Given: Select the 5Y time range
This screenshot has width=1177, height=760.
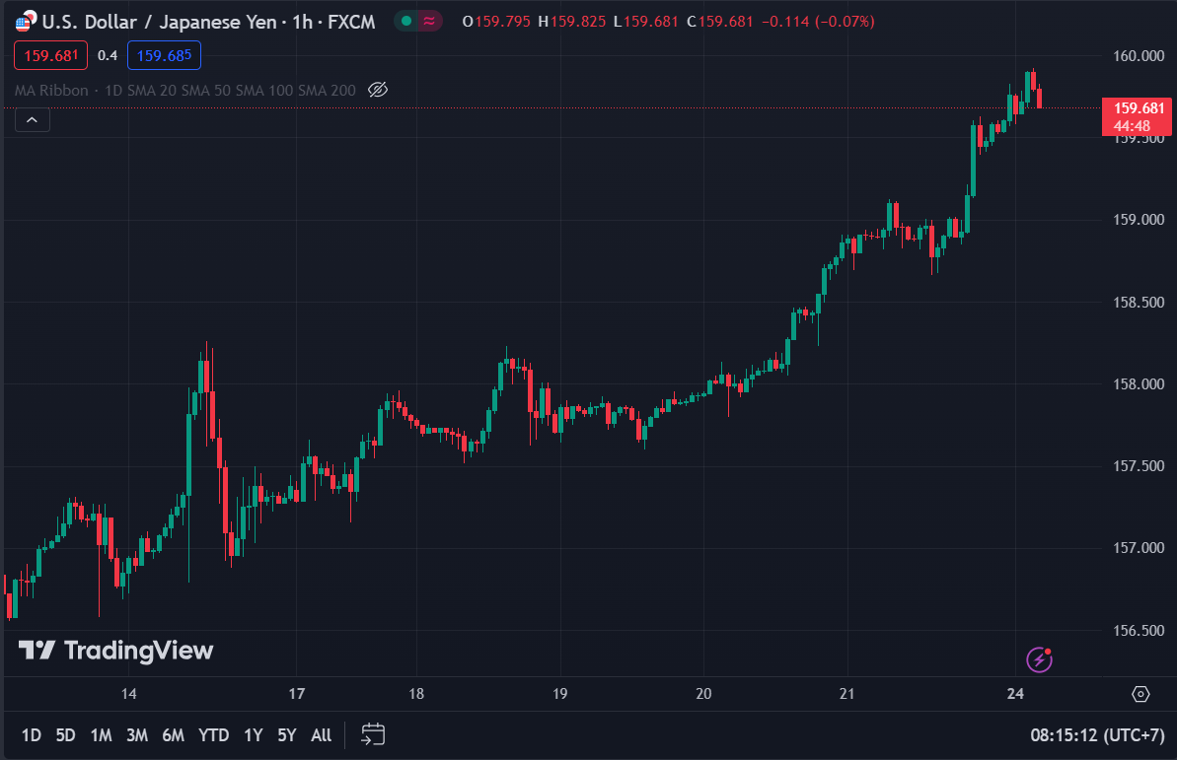Looking at the screenshot, I should pos(287,735).
